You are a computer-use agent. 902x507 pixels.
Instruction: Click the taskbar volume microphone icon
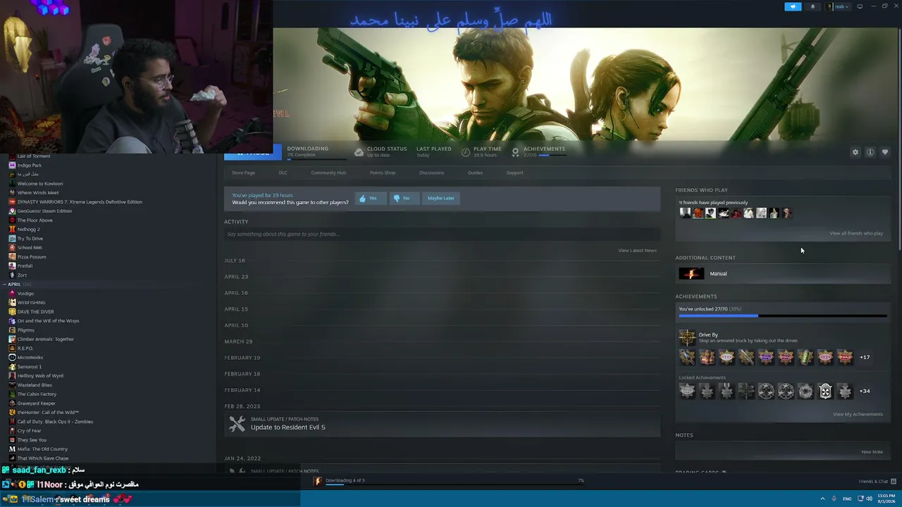834,499
